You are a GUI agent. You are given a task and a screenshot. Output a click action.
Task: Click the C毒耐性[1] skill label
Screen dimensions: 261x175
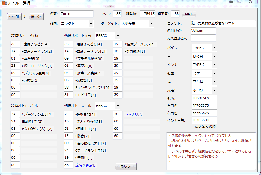tap(84, 158)
